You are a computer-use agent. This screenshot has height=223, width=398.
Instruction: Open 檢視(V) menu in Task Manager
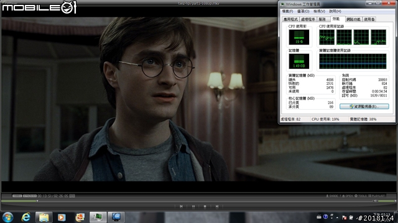pos(319,11)
